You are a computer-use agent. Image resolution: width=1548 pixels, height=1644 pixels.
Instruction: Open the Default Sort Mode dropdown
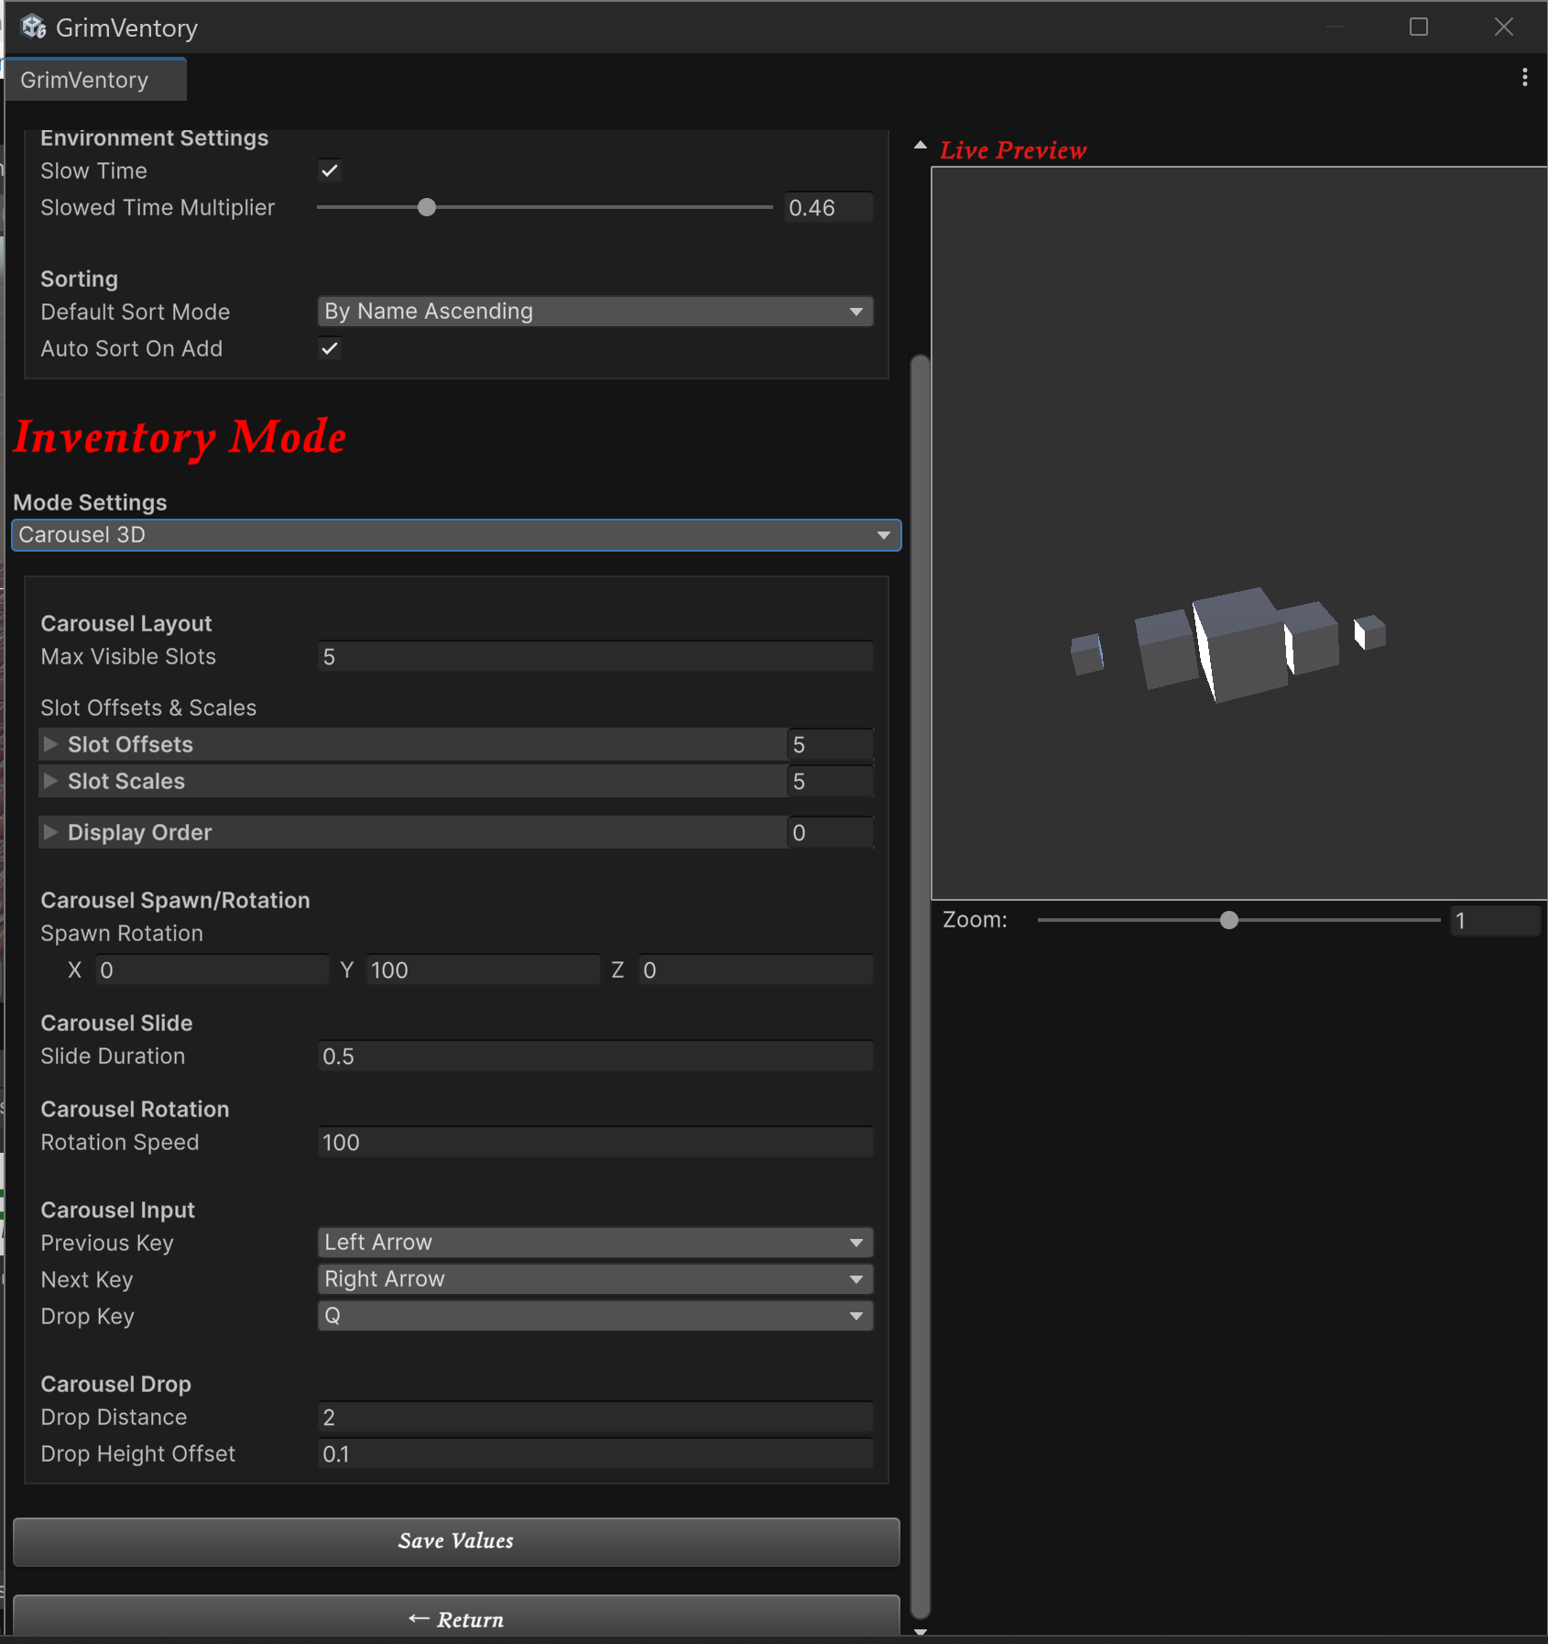594,312
